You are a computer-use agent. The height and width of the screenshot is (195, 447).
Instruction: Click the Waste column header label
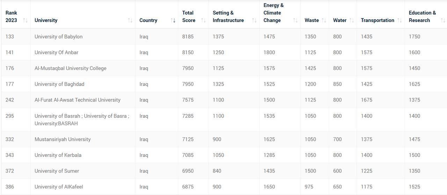(312, 20)
